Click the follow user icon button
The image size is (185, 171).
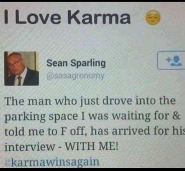171,60
